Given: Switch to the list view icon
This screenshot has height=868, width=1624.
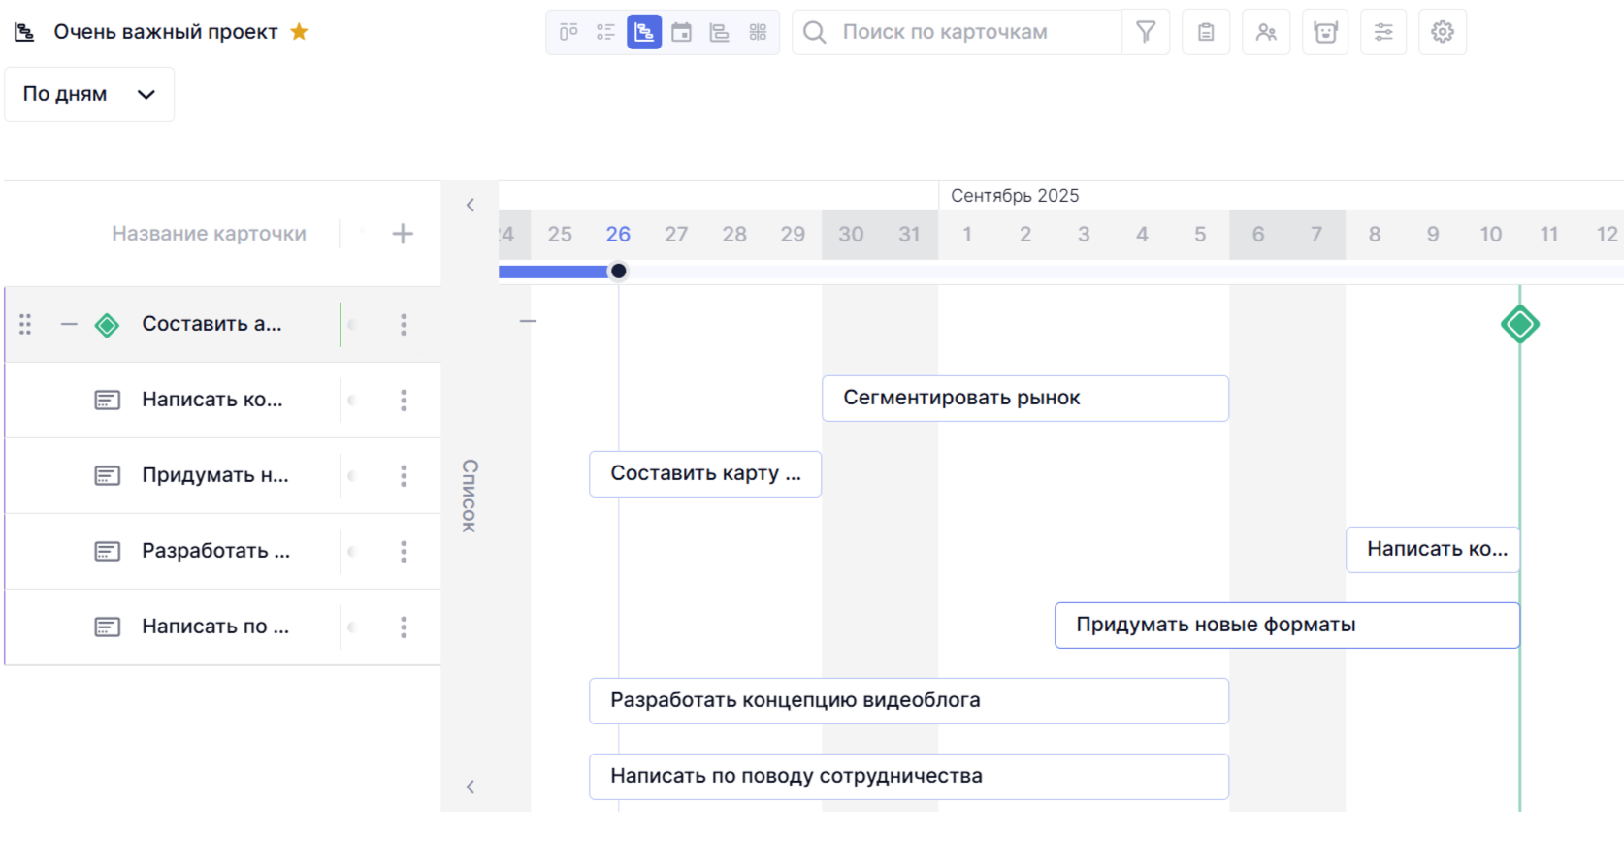Looking at the screenshot, I should [x=606, y=32].
